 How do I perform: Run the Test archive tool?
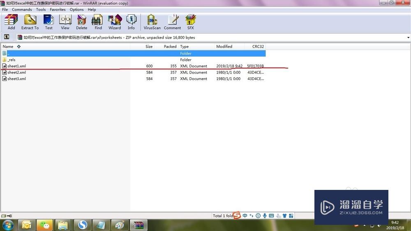(x=48, y=22)
